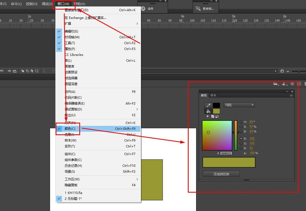Click the 添加到色板 button
The height and width of the screenshot is (211, 306).
(x=221, y=174)
